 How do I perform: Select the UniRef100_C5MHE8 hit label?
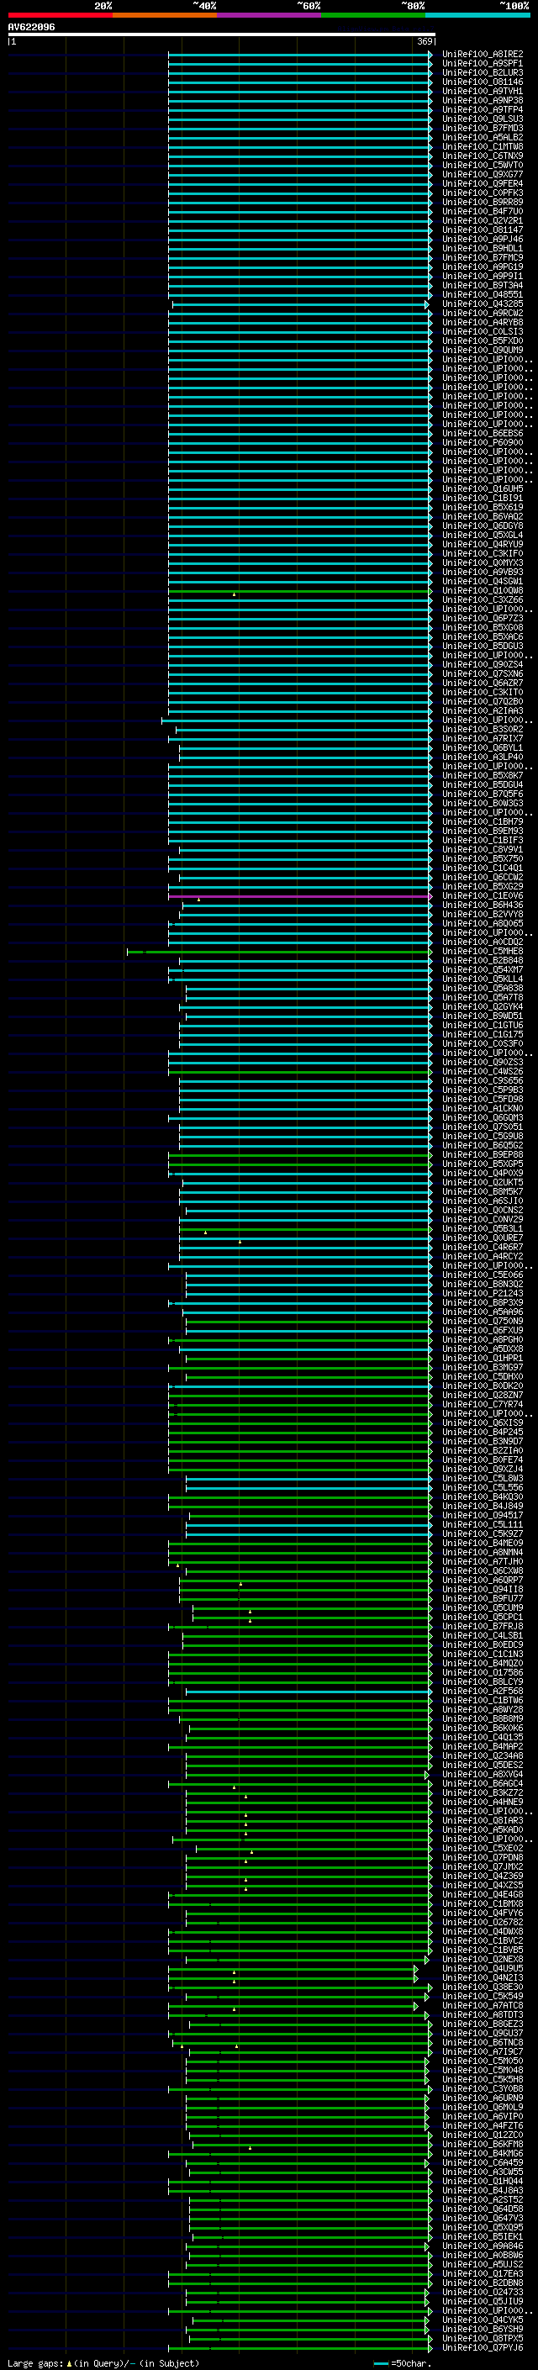483,952
